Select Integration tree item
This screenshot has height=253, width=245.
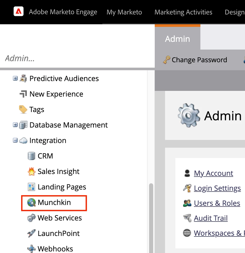click(x=48, y=140)
